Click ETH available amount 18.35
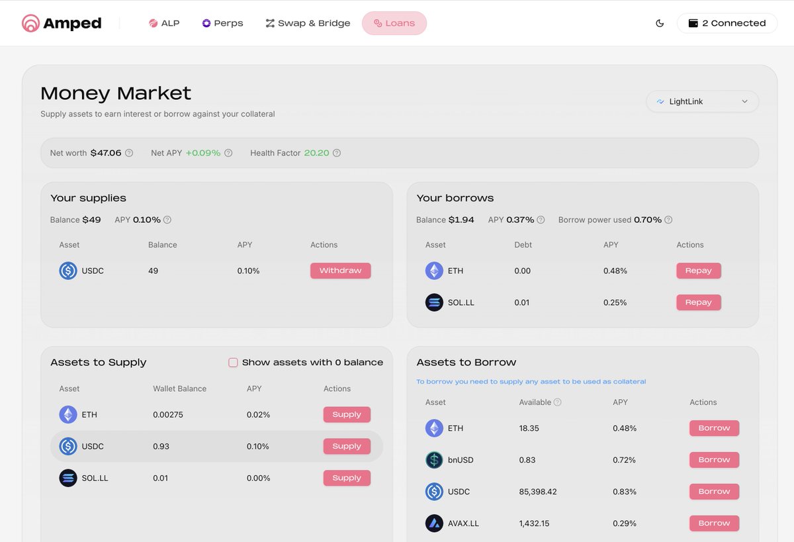This screenshot has width=794, height=542. pos(529,428)
